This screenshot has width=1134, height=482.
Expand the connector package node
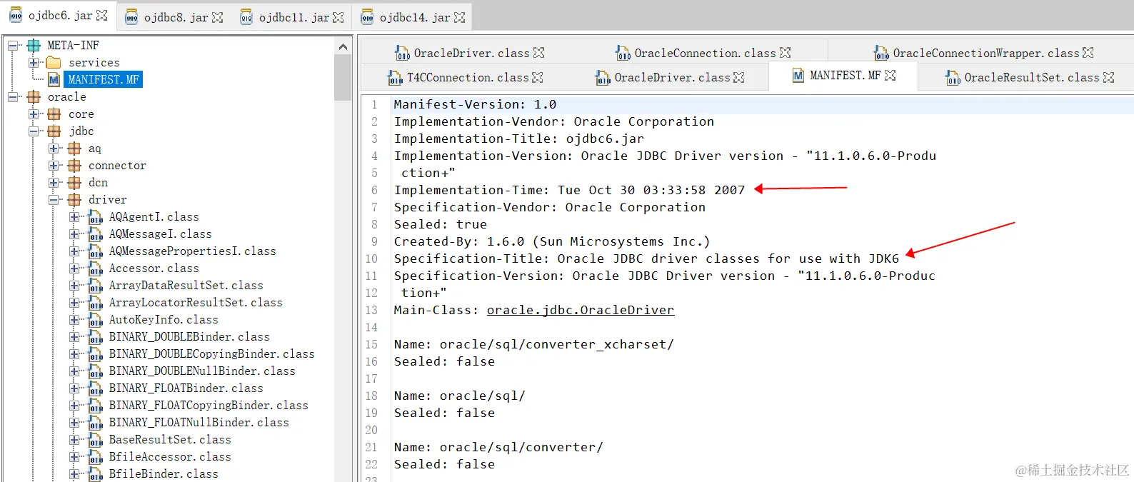click(54, 166)
